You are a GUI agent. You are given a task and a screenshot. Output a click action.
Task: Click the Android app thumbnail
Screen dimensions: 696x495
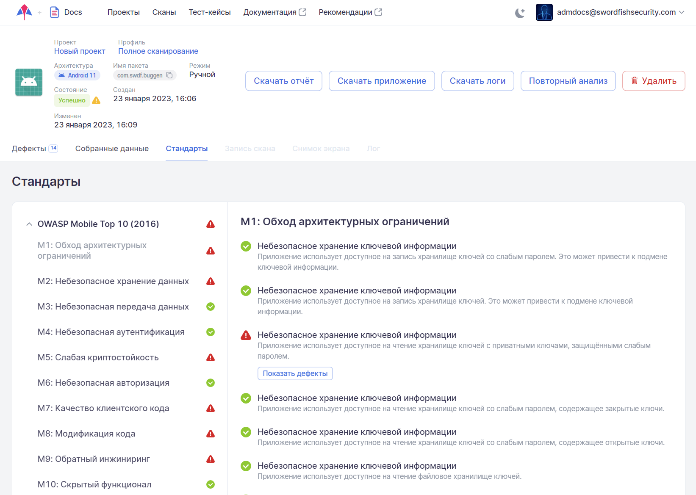(x=29, y=82)
